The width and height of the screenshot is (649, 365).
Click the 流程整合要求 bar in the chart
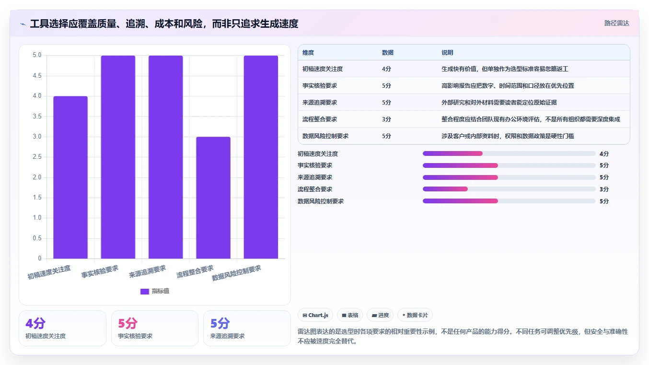(213, 198)
